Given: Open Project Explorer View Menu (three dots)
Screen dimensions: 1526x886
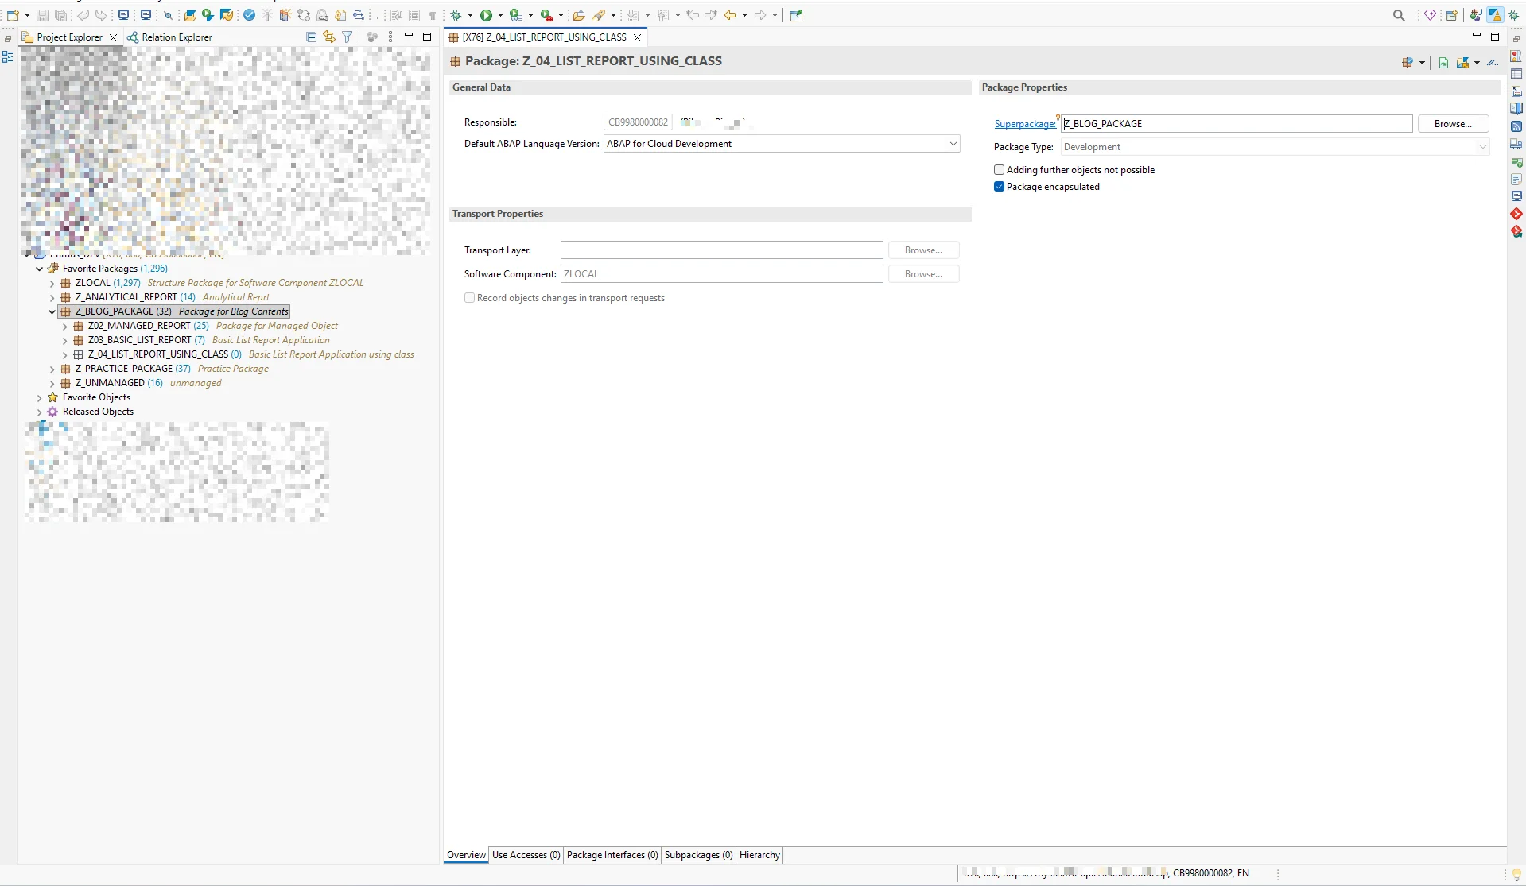Looking at the screenshot, I should pyautogui.click(x=390, y=37).
